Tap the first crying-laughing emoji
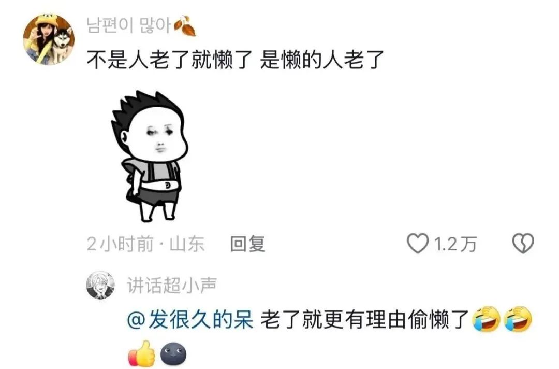 [x=487, y=319]
